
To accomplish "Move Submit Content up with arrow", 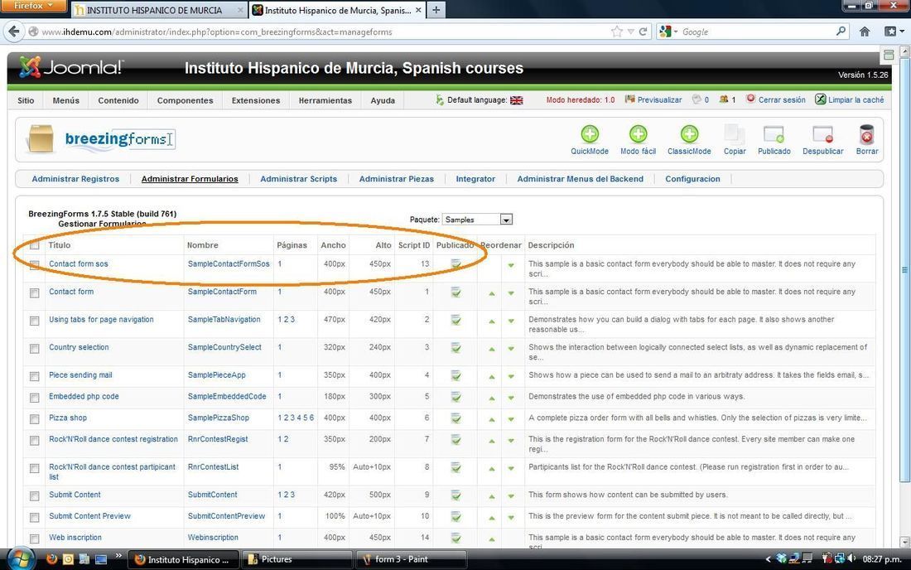I will point(491,496).
